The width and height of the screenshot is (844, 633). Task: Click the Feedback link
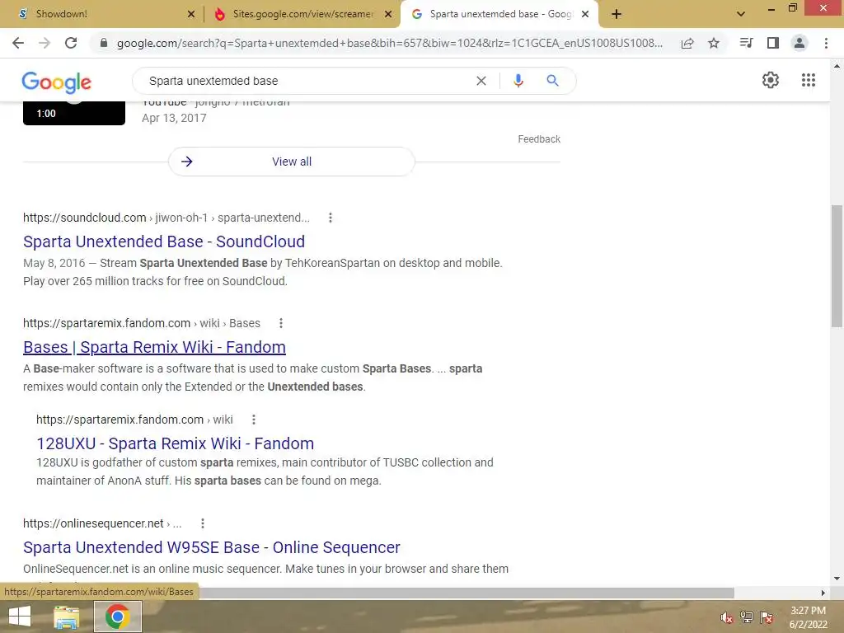click(x=539, y=138)
